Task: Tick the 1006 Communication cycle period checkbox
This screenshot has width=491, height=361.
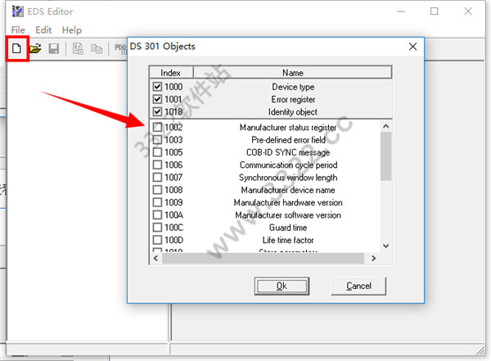Action: (x=157, y=165)
